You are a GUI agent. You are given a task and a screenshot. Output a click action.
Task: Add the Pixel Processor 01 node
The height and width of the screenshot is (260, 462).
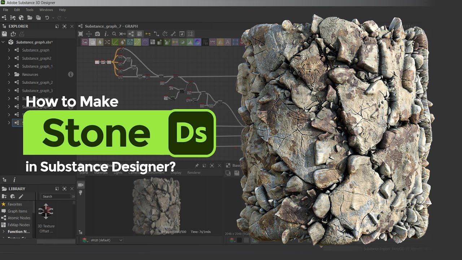[x=205, y=42]
